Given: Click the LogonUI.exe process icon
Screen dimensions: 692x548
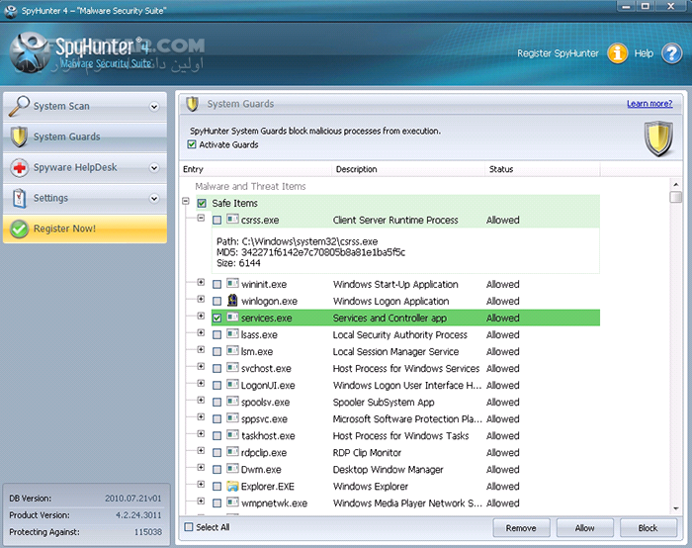Looking at the screenshot, I should [x=232, y=384].
